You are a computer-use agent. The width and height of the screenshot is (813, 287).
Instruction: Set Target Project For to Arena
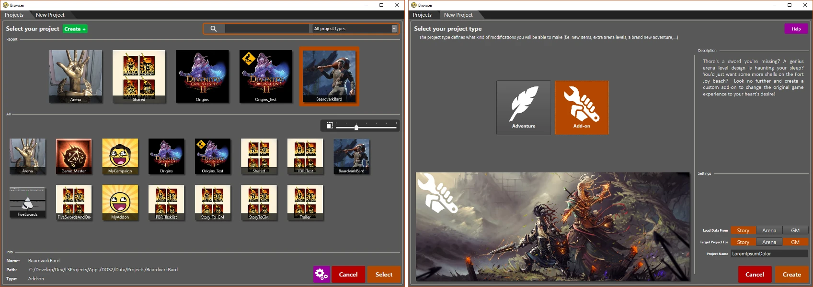tap(769, 242)
